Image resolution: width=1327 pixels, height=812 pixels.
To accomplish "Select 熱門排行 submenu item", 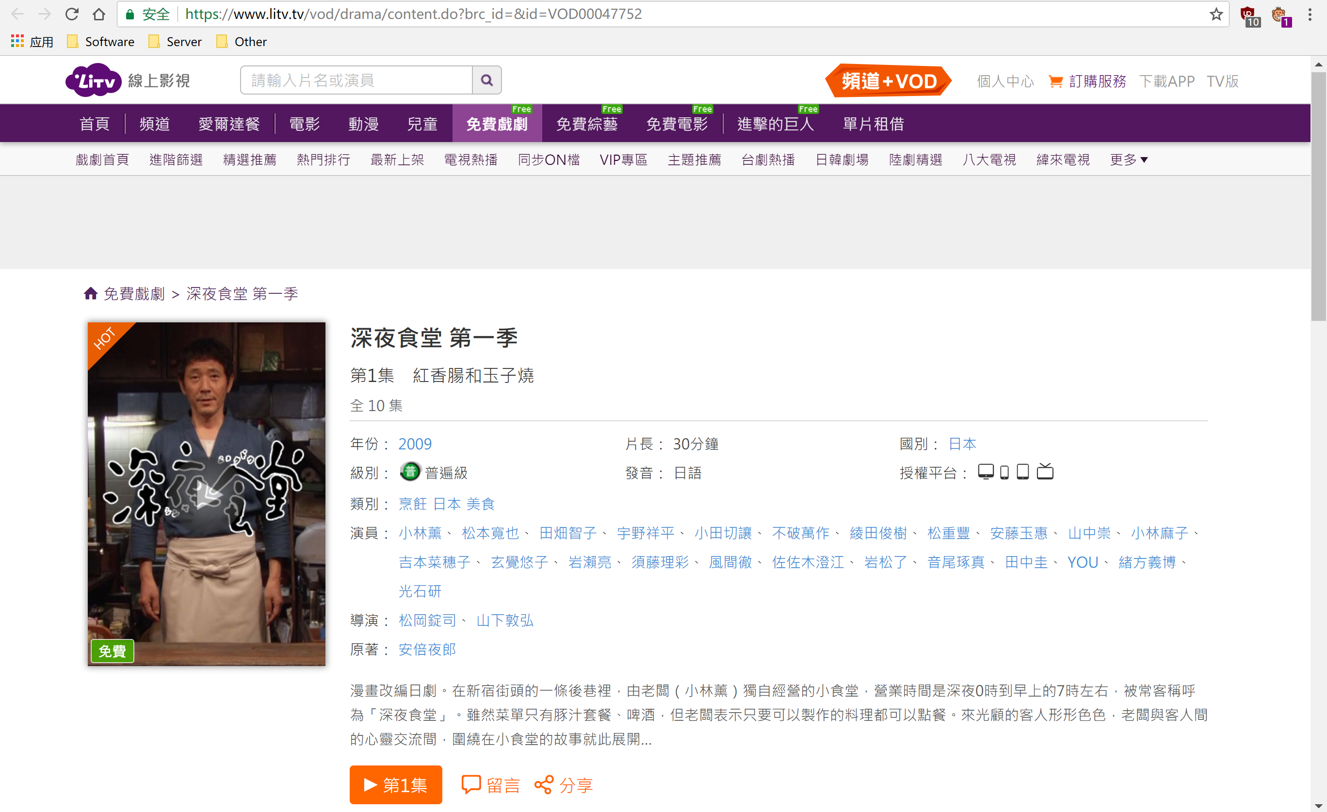I will [x=323, y=159].
